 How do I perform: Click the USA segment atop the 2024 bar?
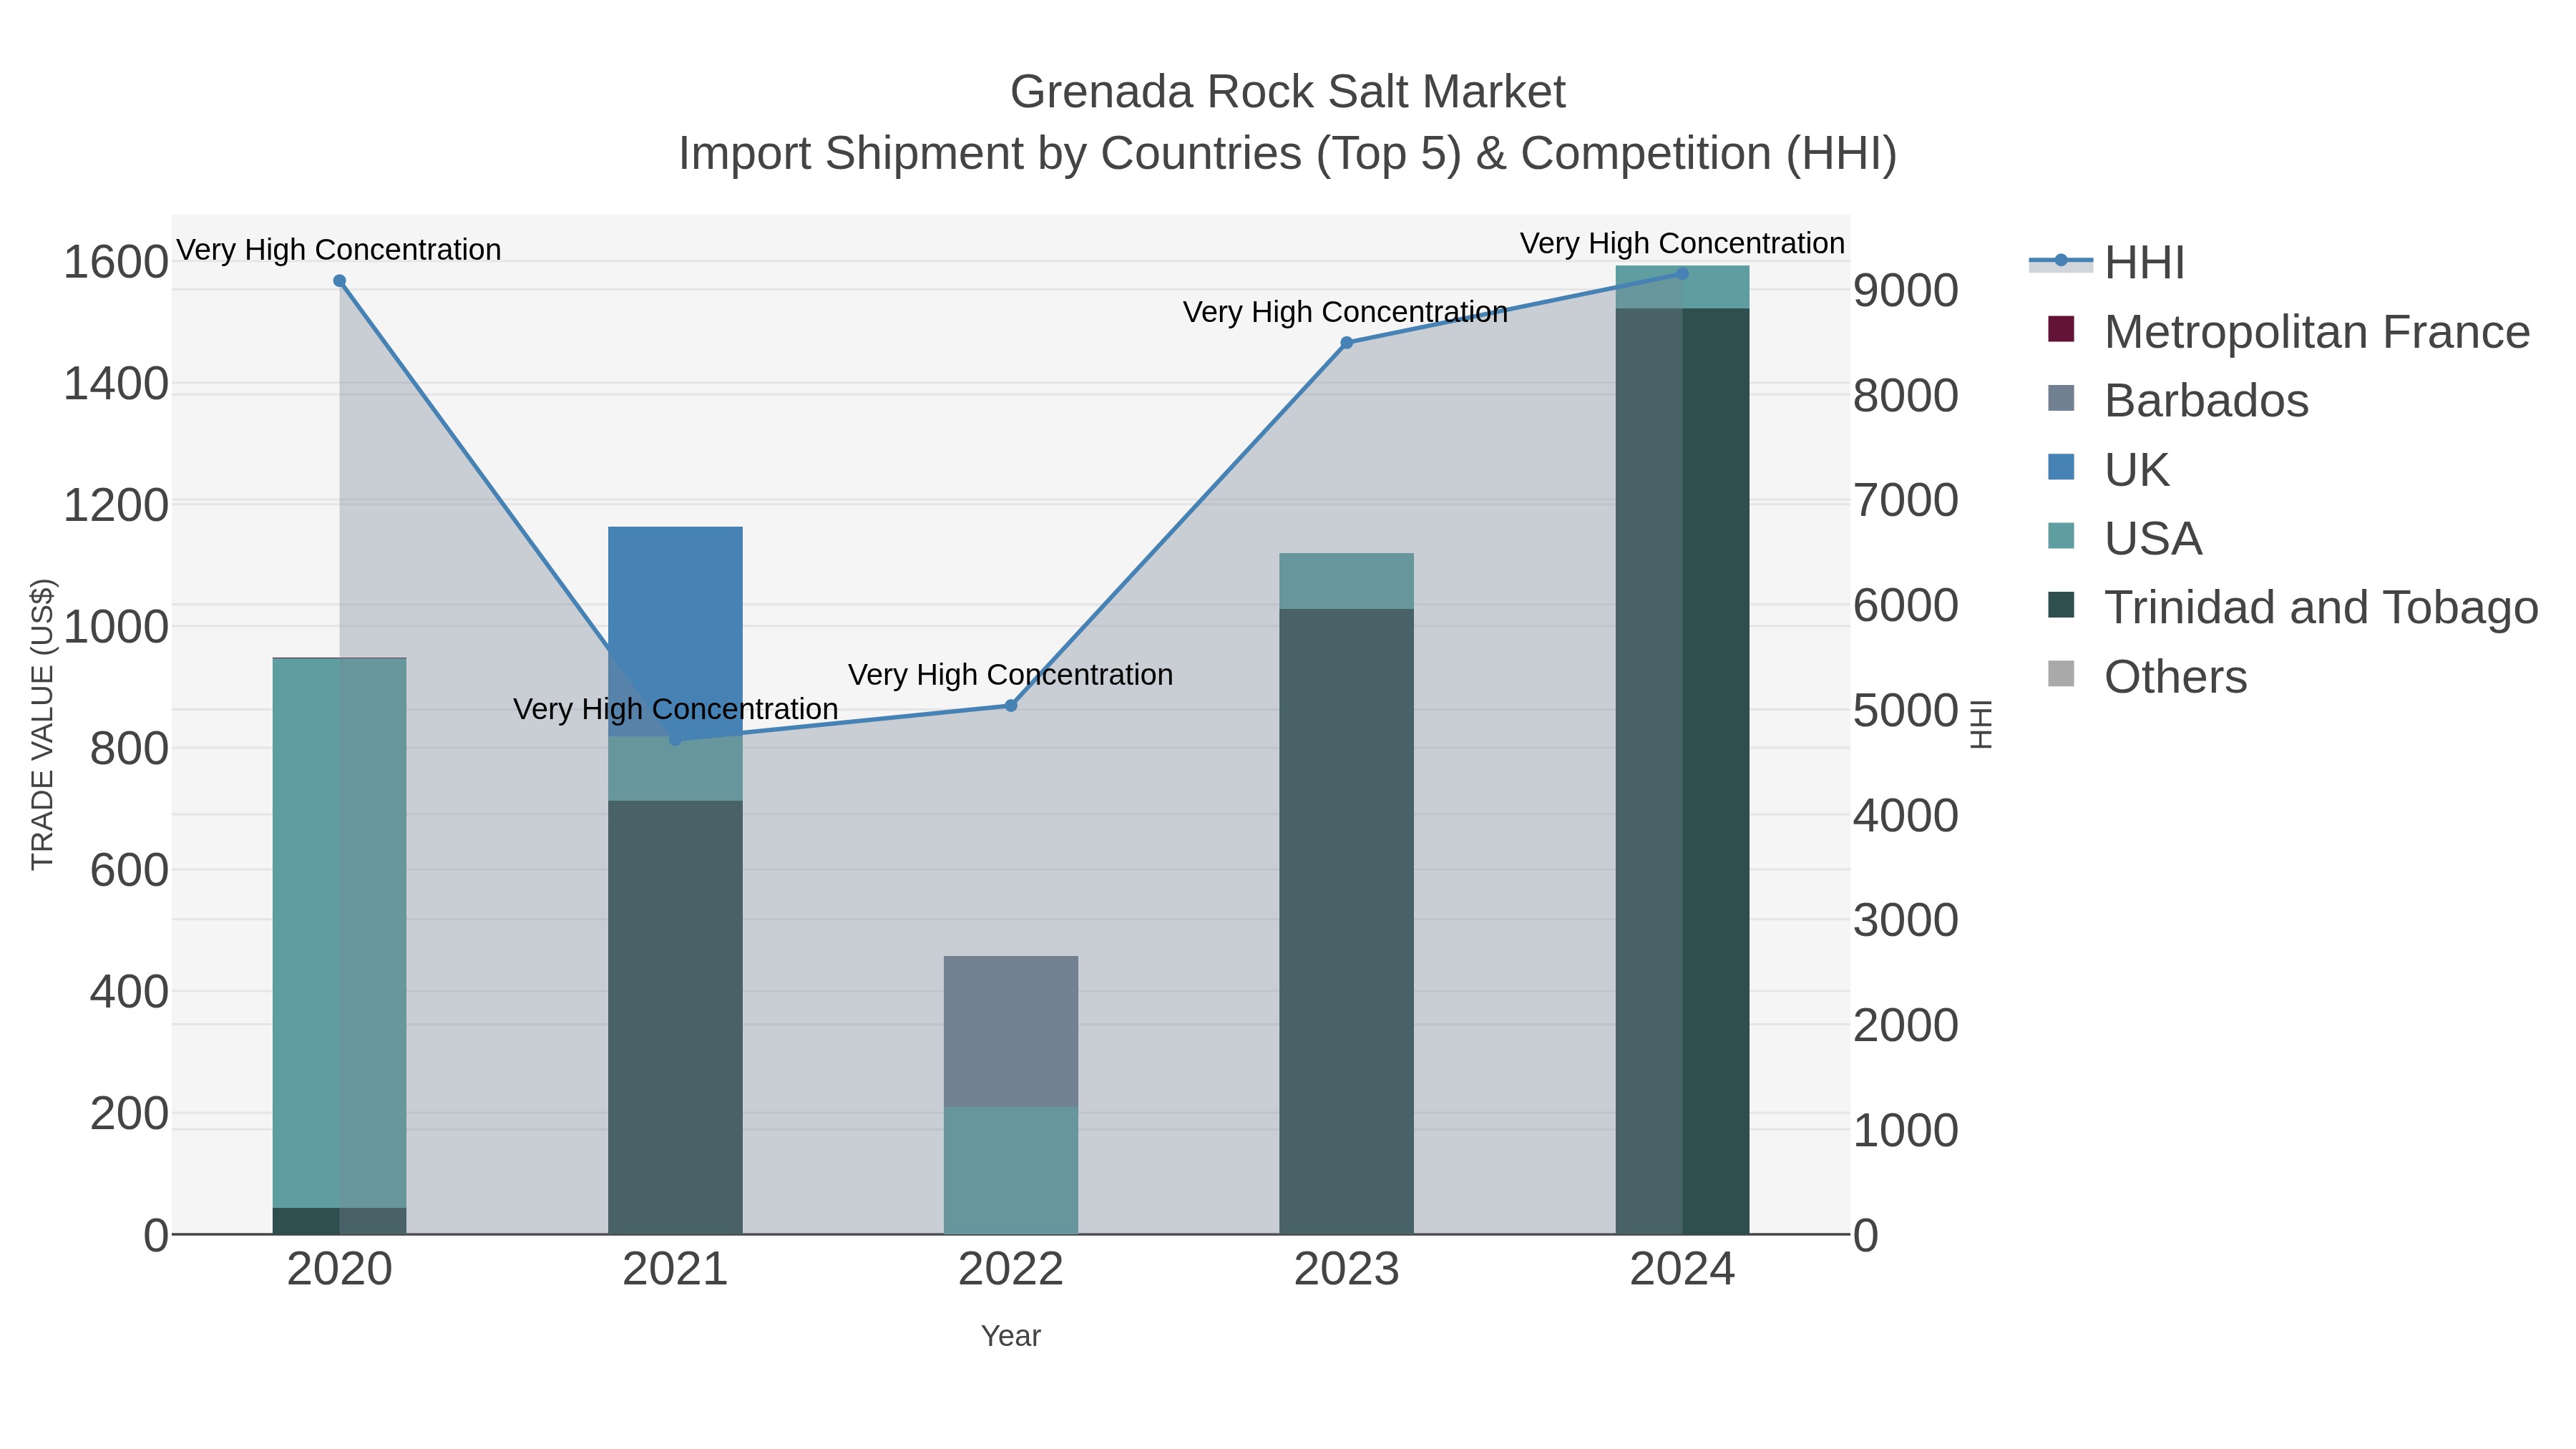(1682, 287)
